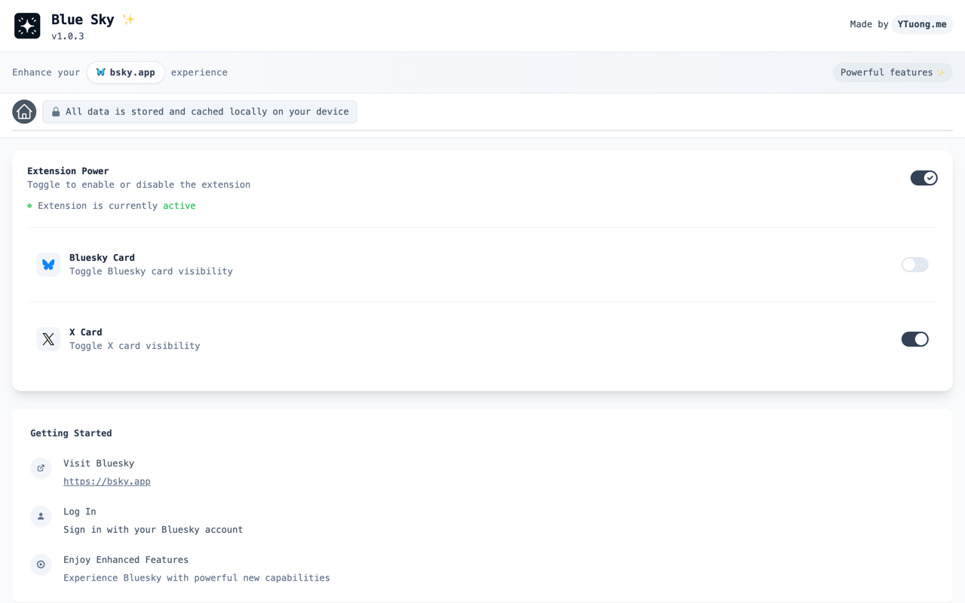Click Sign in with your Bluesky account
965x603 pixels.
(153, 530)
